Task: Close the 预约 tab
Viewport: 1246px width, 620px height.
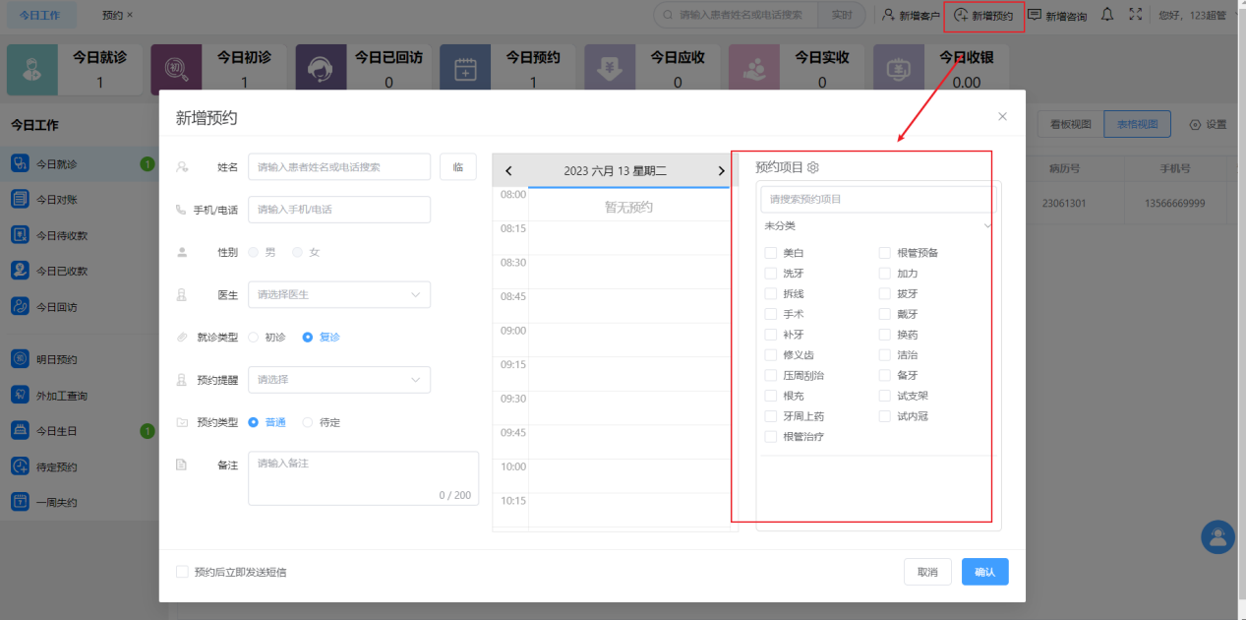Action: coord(130,15)
